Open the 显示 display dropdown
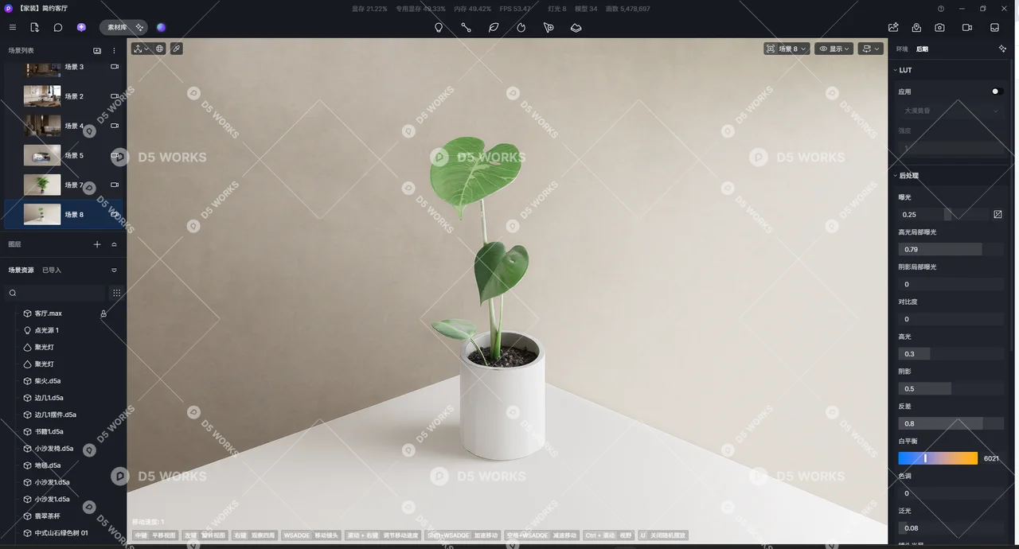 pyautogui.click(x=834, y=49)
